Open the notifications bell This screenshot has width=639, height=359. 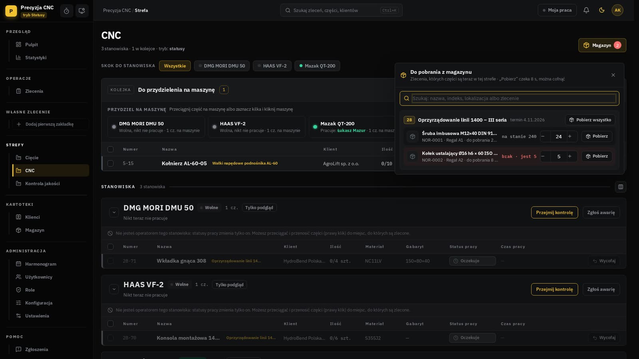pyautogui.click(x=586, y=10)
